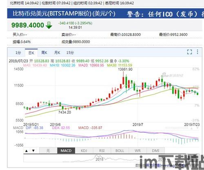Select the 无 indicator option
Image resolution: width=204 pixels, height=170 pixels.
[x=48, y=151]
